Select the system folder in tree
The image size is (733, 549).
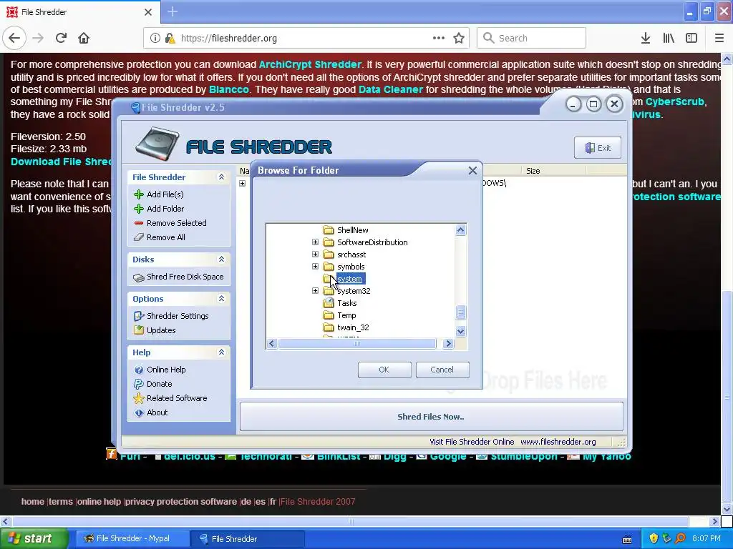349,279
